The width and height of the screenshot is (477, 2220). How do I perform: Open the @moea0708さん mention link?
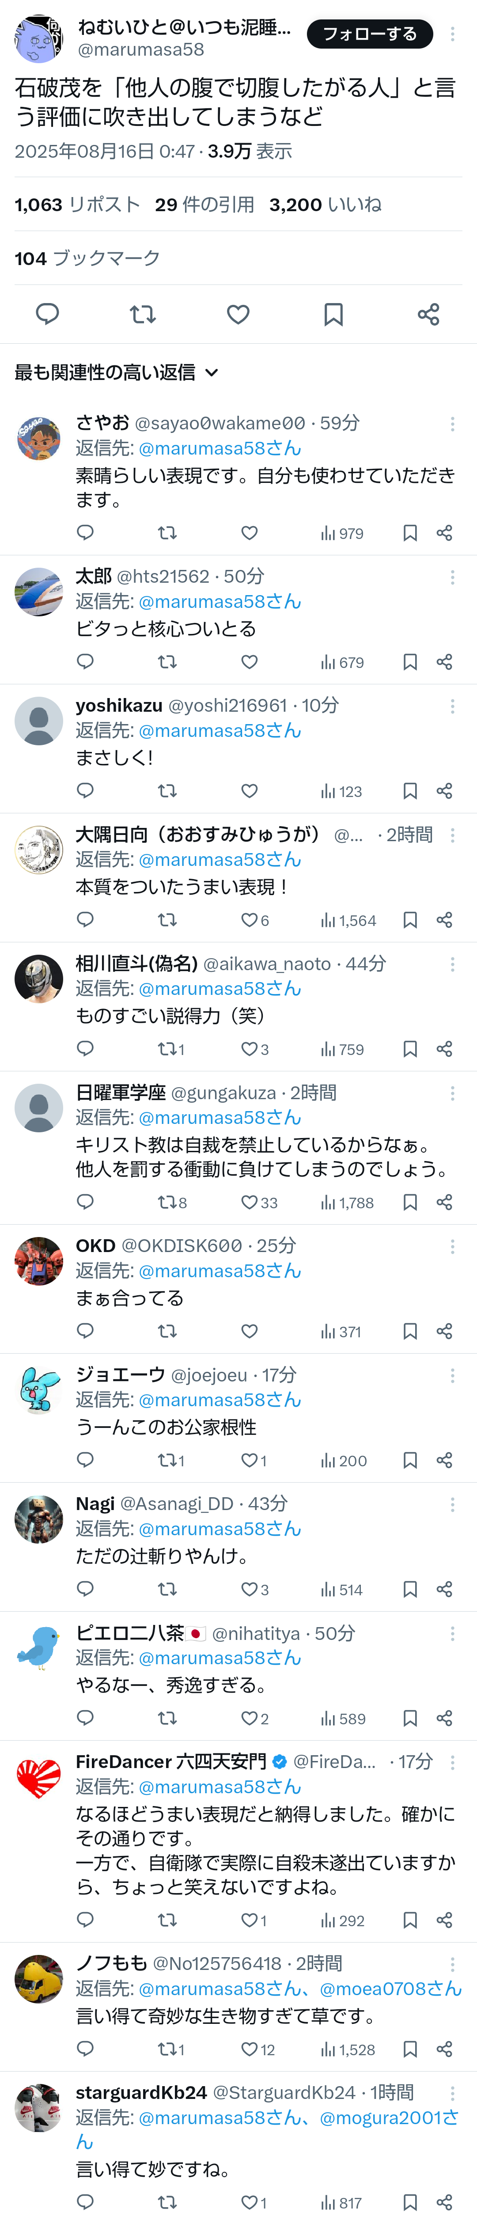click(x=391, y=1988)
